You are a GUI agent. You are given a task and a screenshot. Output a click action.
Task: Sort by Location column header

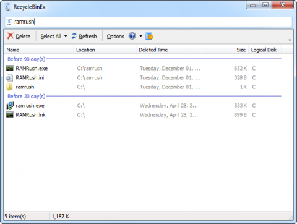pyautogui.click(x=105, y=50)
